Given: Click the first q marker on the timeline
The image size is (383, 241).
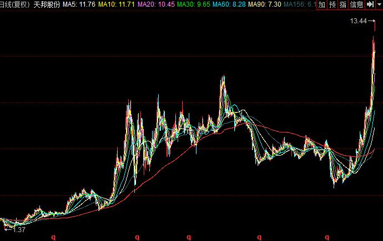Looking at the screenshot, I should tap(53, 237).
